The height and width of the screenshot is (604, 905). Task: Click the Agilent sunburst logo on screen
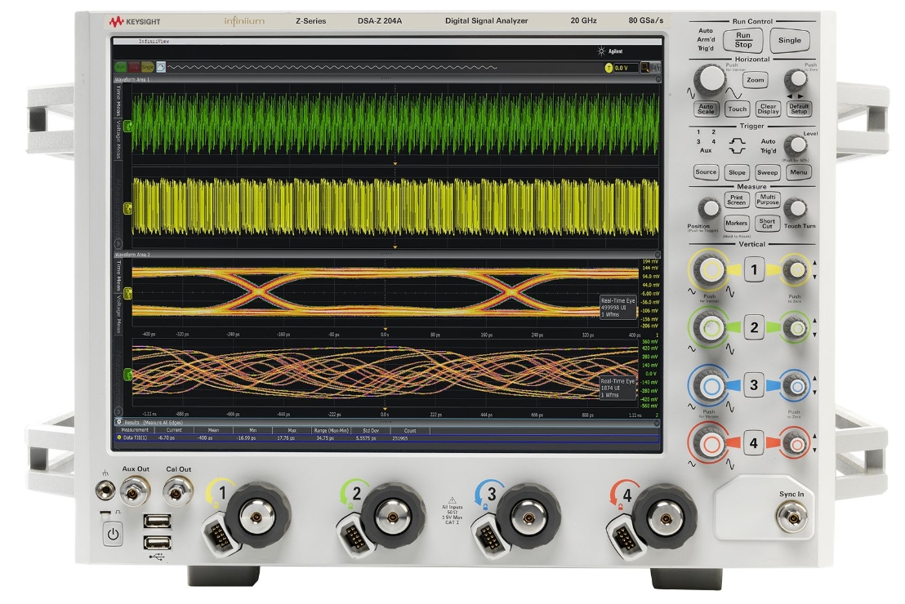click(x=603, y=51)
